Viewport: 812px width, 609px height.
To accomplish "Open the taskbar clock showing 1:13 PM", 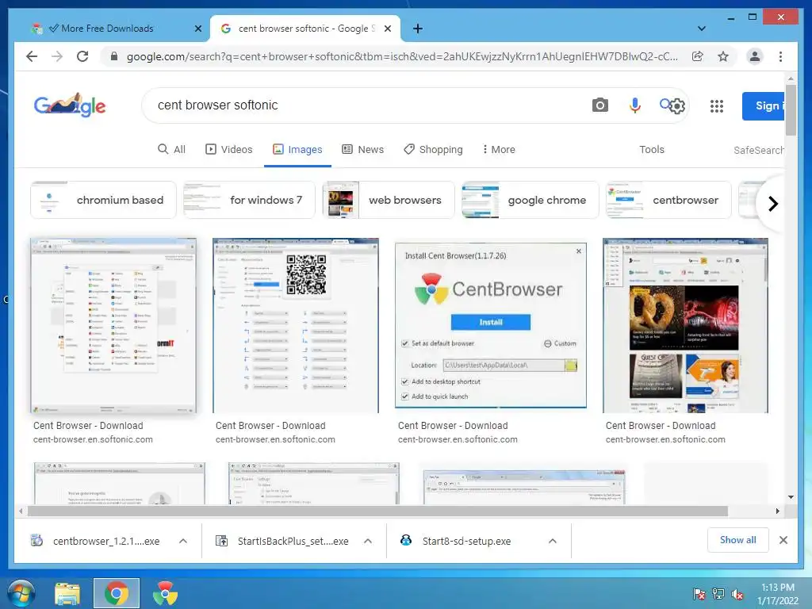I will 777,594.
